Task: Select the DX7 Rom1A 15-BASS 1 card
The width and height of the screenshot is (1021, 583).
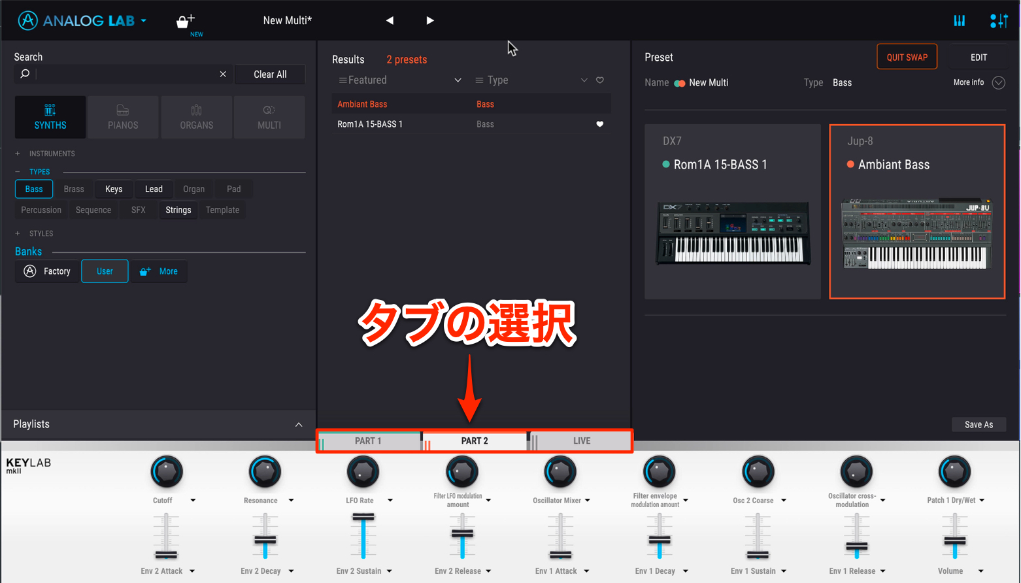Action: pyautogui.click(x=733, y=212)
